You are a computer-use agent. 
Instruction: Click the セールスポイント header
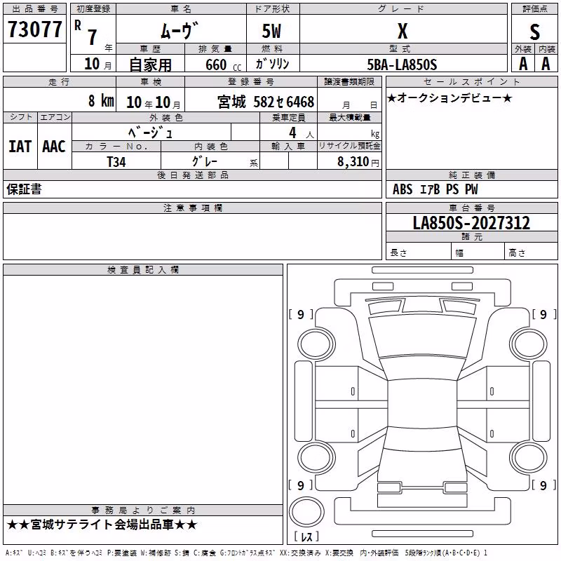click(x=471, y=82)
